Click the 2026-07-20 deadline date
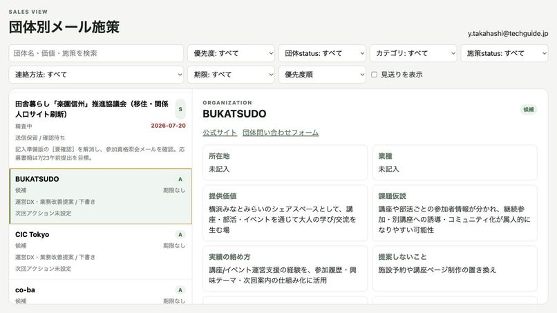The height and width of the screenshot is (313, 557). pos(168,126)
